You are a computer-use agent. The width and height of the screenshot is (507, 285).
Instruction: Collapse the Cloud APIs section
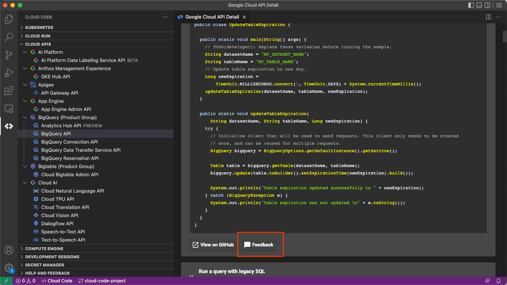[96, 44]
